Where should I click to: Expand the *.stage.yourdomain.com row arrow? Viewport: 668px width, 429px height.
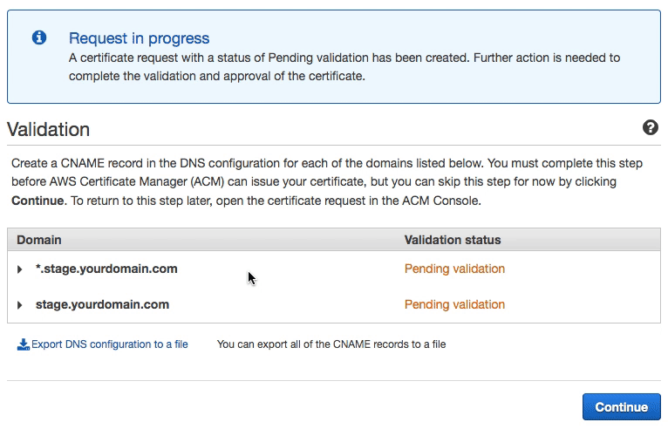(19, 269)
